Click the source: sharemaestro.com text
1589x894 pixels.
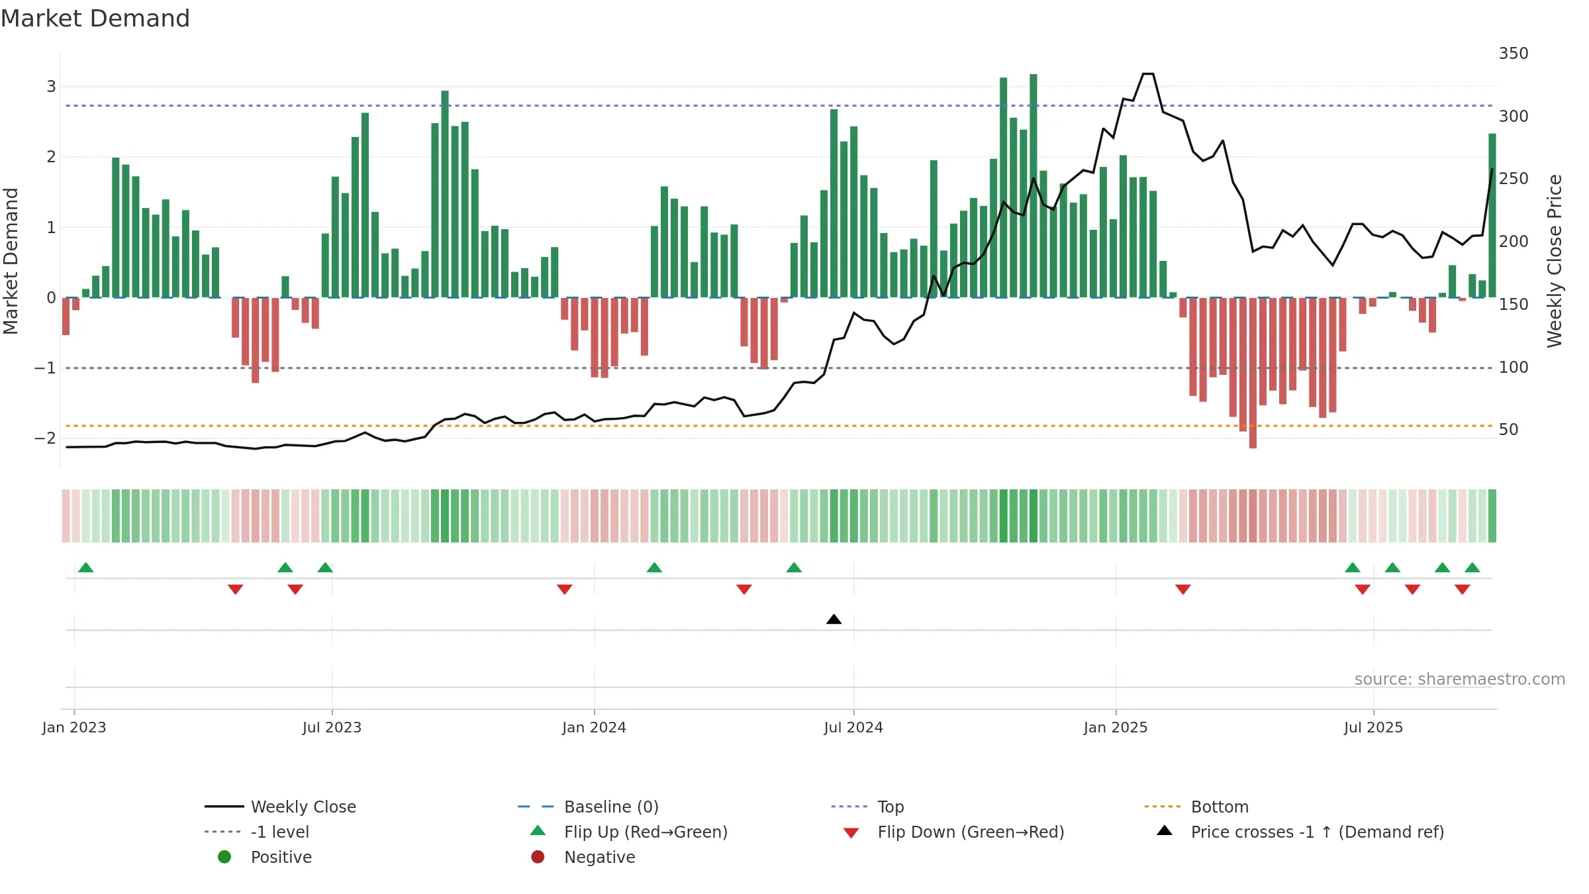click(1460, 679)
